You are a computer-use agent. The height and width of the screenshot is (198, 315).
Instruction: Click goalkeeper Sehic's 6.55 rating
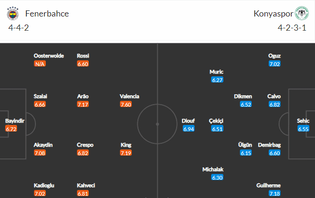click(x=303, y=129)
